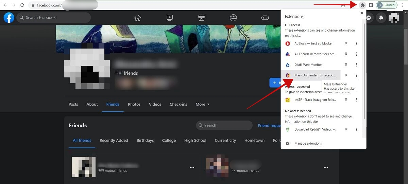Open more options for All Friends Remover
The image size is (408, 184).
coord(356,54)
